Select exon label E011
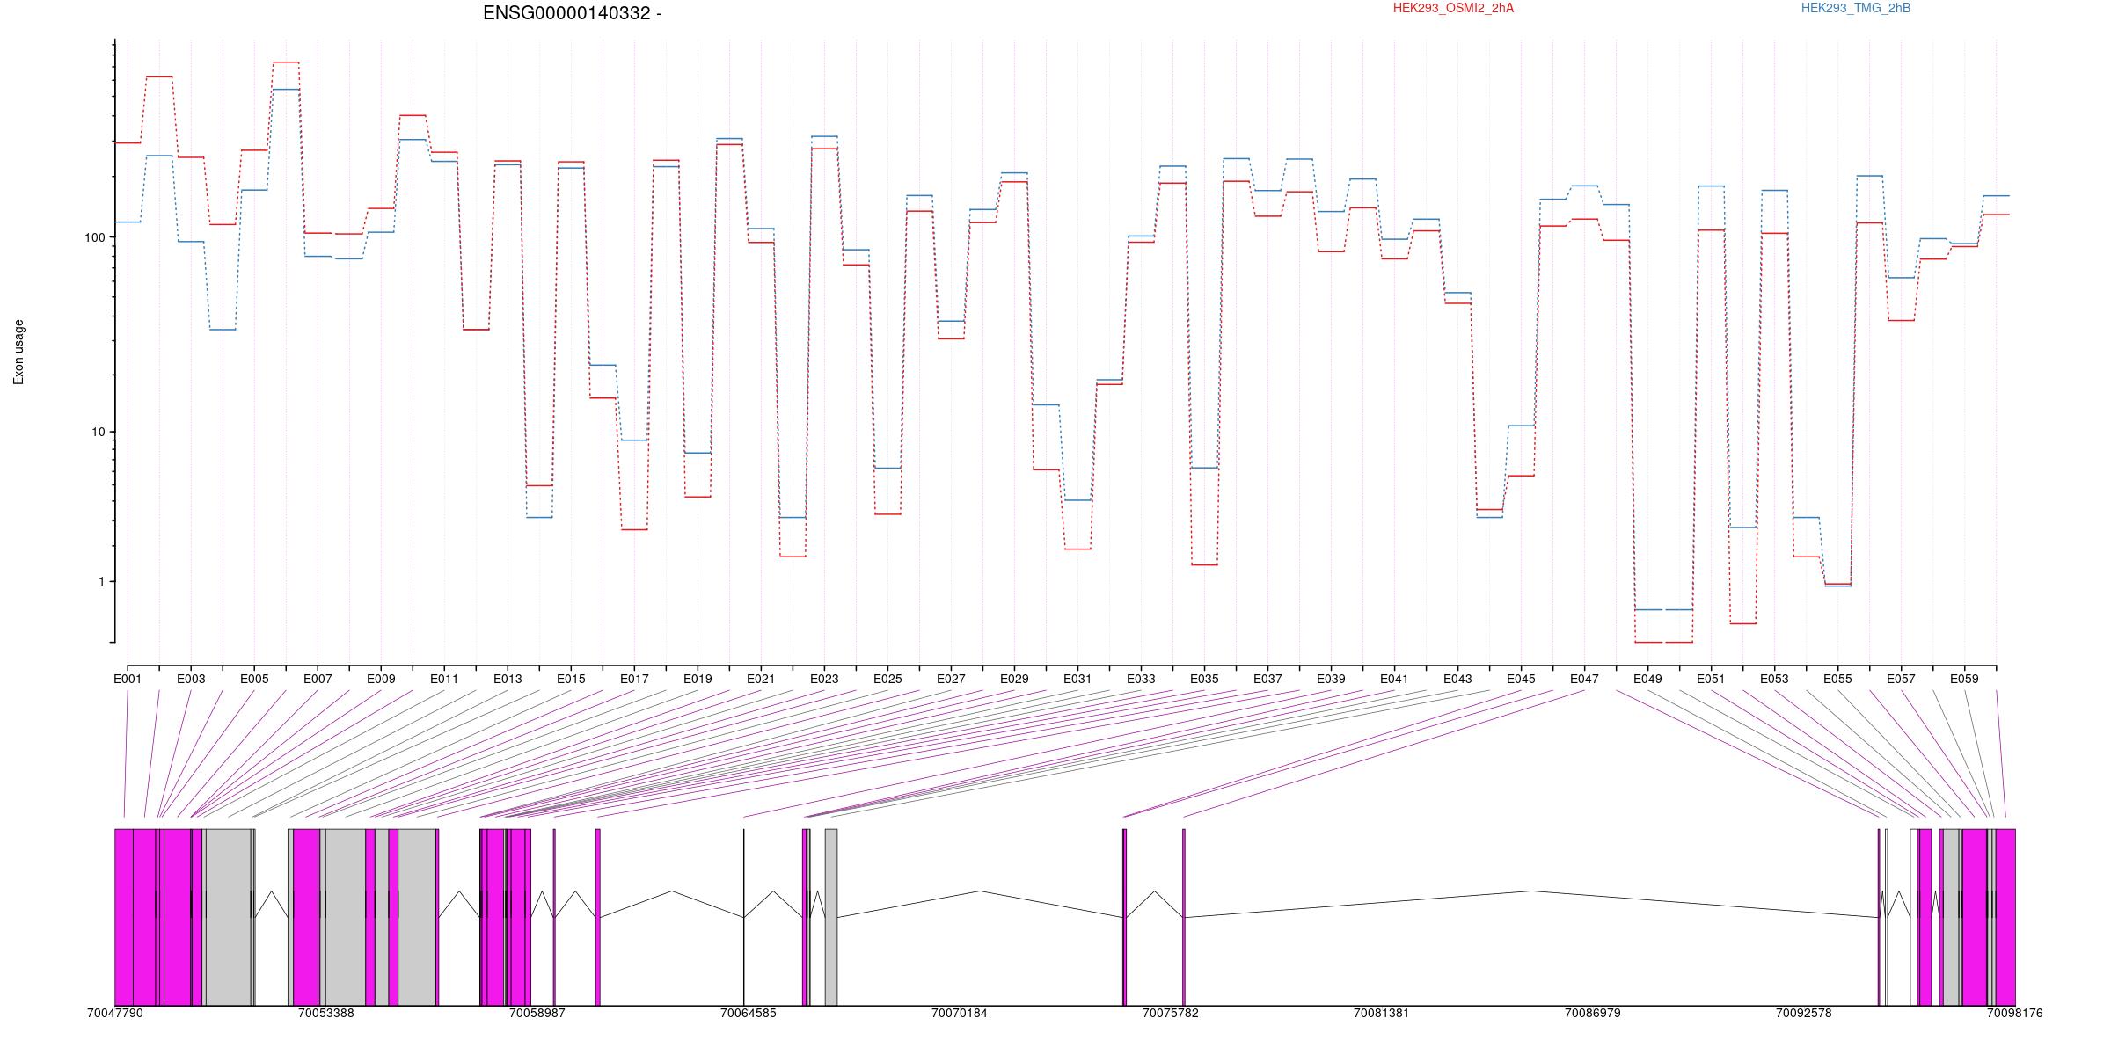 (444, 679)
